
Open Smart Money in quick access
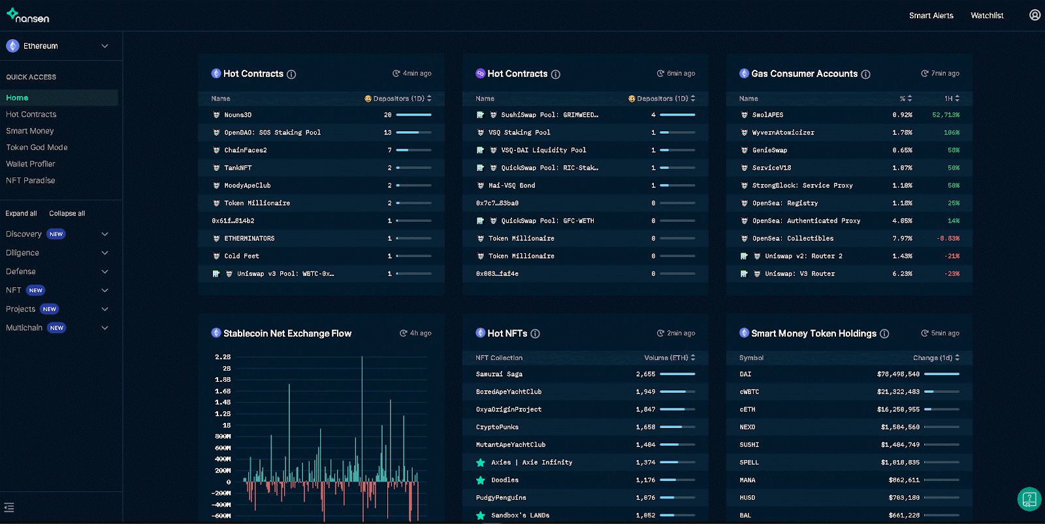30,131
